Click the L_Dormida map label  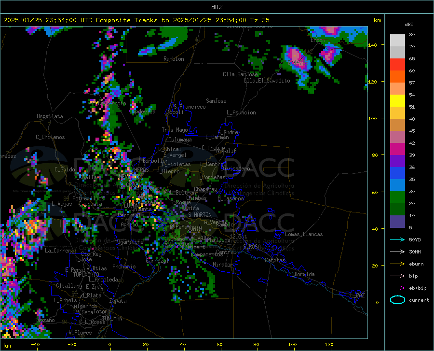(x=301, y=274)
